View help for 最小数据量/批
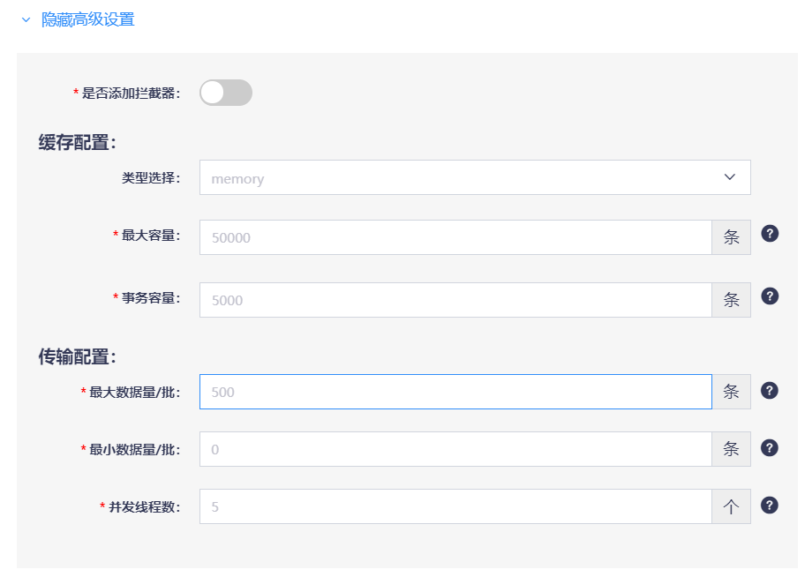 [x=769, y=448]
